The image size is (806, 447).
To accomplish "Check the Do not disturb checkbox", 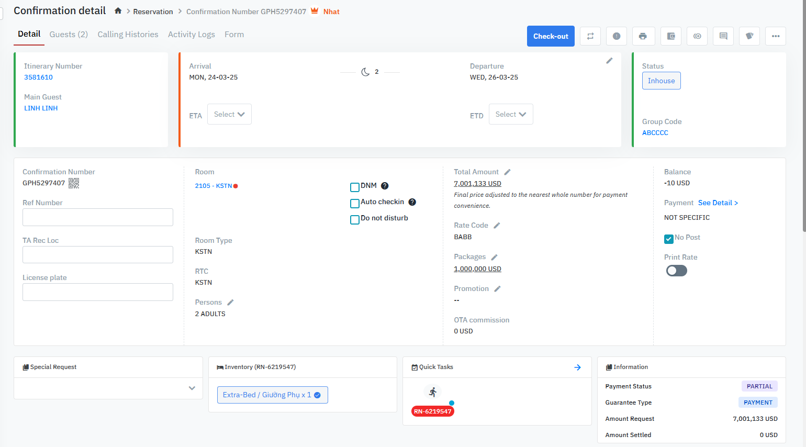I will pyautogui.click(x=355, y=219).
